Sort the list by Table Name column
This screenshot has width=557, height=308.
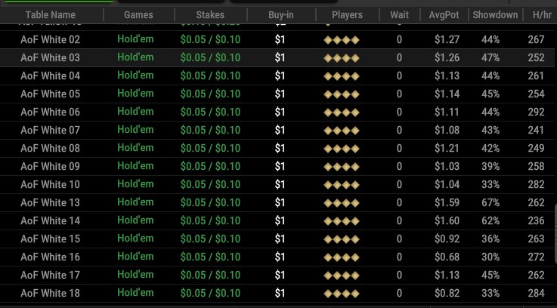pos(51,15)
